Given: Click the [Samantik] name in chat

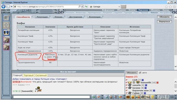Looking at the screenshot, I should (27, 91).
